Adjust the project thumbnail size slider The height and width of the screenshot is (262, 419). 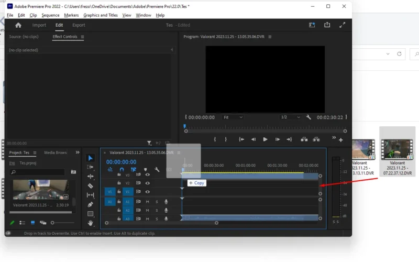point(62,223)
